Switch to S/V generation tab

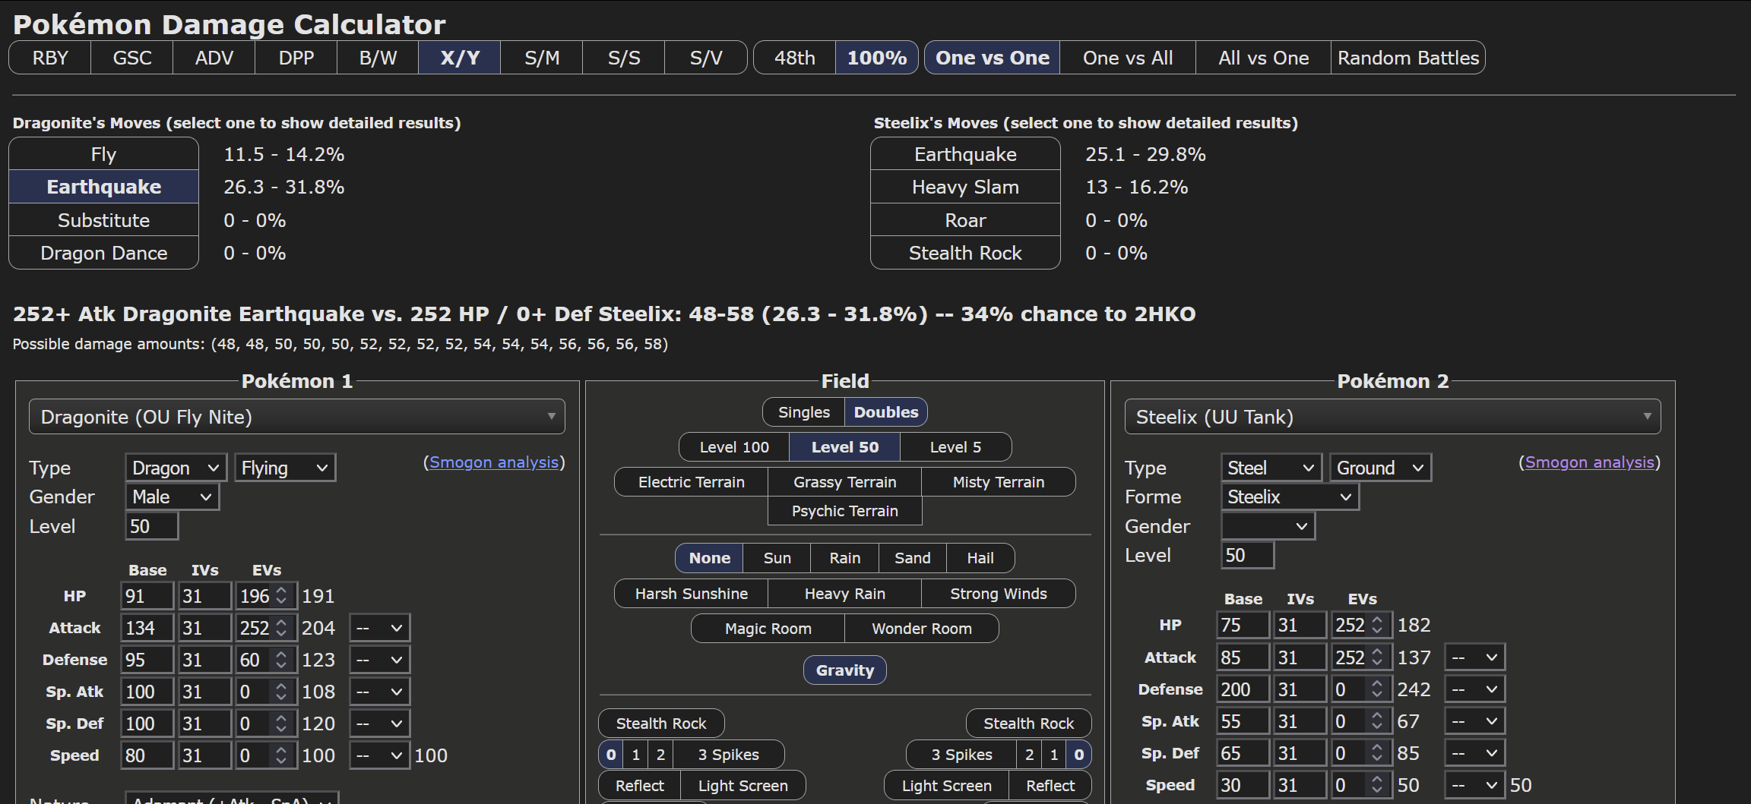tap(705, 58)
